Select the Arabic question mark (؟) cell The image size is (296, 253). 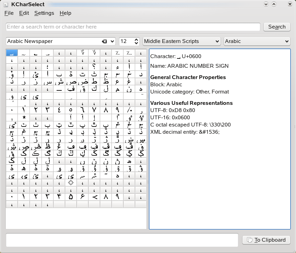[94, 67]
